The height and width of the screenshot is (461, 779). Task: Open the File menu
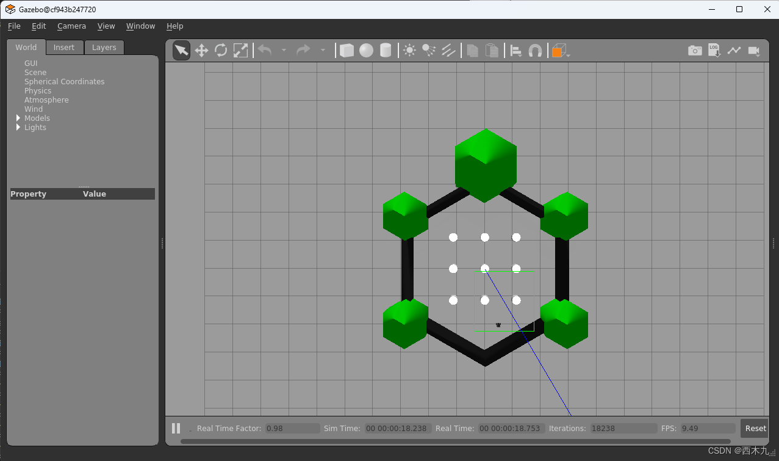14,26
